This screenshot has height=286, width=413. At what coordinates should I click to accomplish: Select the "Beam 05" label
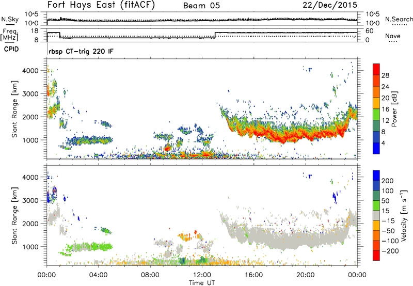[x=201, y=6]
